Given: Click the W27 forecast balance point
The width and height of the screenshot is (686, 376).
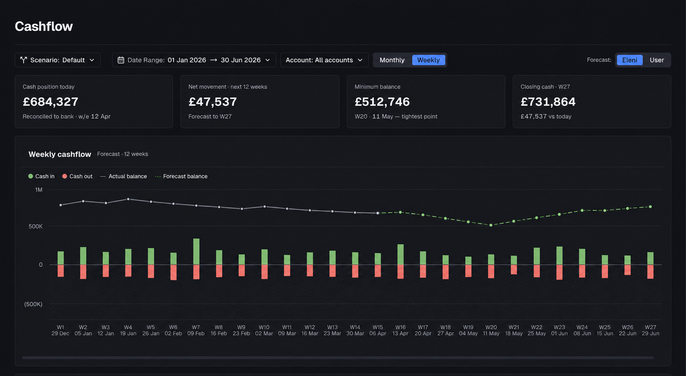Looking at the screenshot, I should tap(650, 207).
